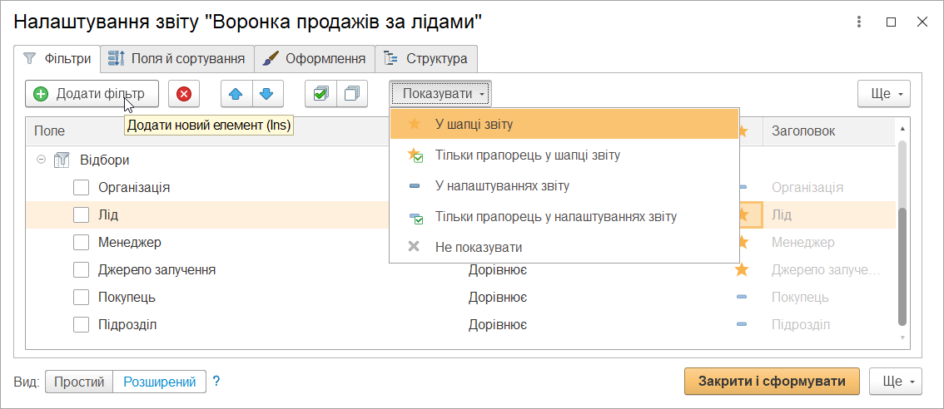Switch view to Розширений
The height and width of the screenshot is (409, 944).
(160, 382)
